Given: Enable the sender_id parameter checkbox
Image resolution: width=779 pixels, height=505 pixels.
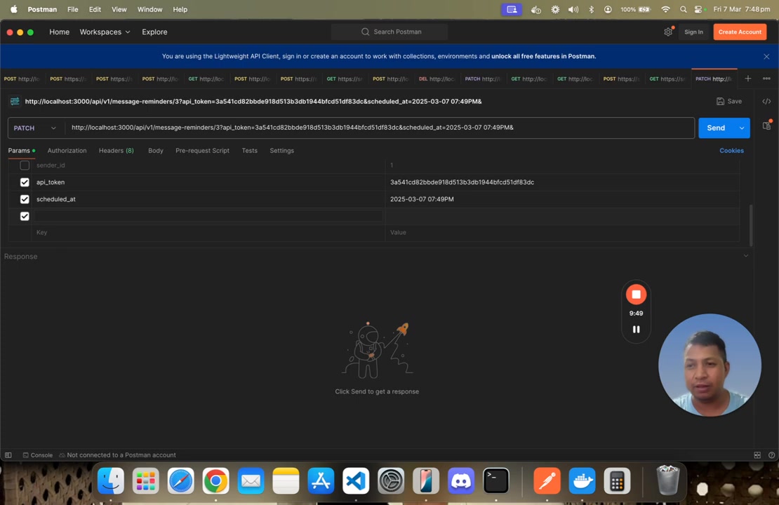Looking at the screenshot, I should tap(25, 166).
